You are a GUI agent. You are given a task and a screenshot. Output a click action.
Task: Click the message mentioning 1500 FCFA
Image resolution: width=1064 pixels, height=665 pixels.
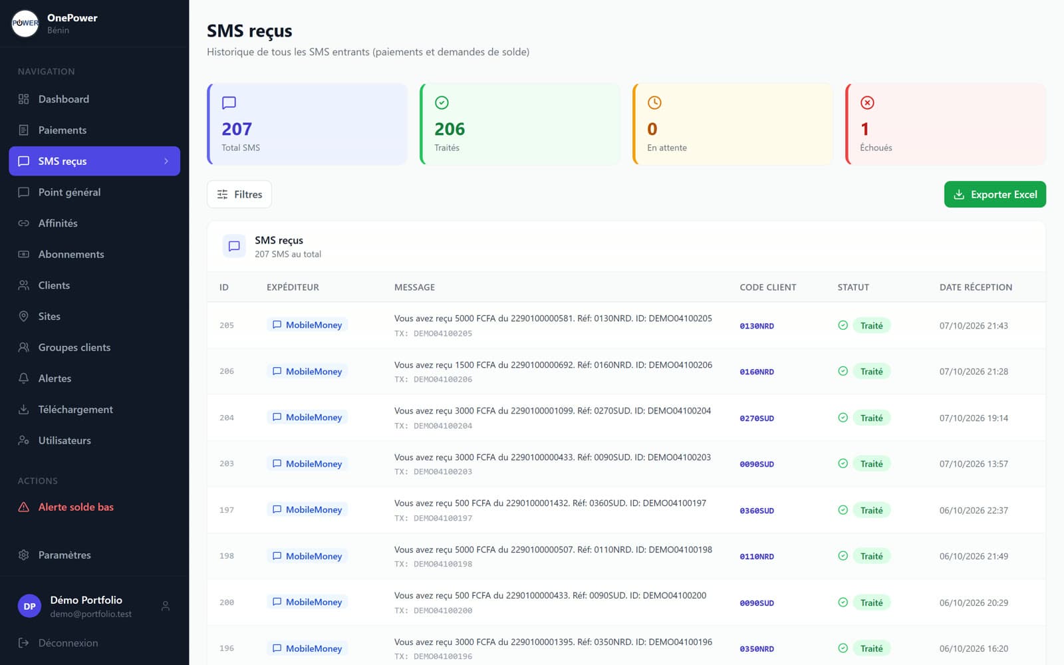553,365
